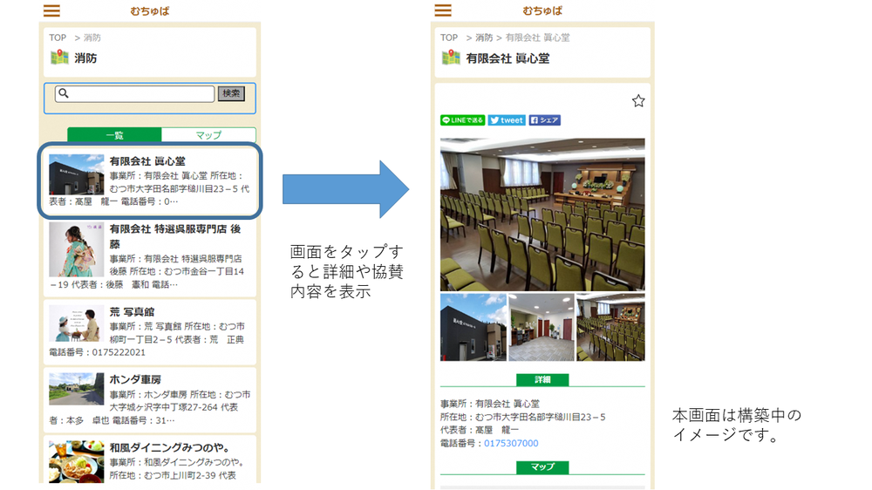This screenshot has height=490, width=872.
Task: Open the large hall photo
Action: [x=542, y=214]
